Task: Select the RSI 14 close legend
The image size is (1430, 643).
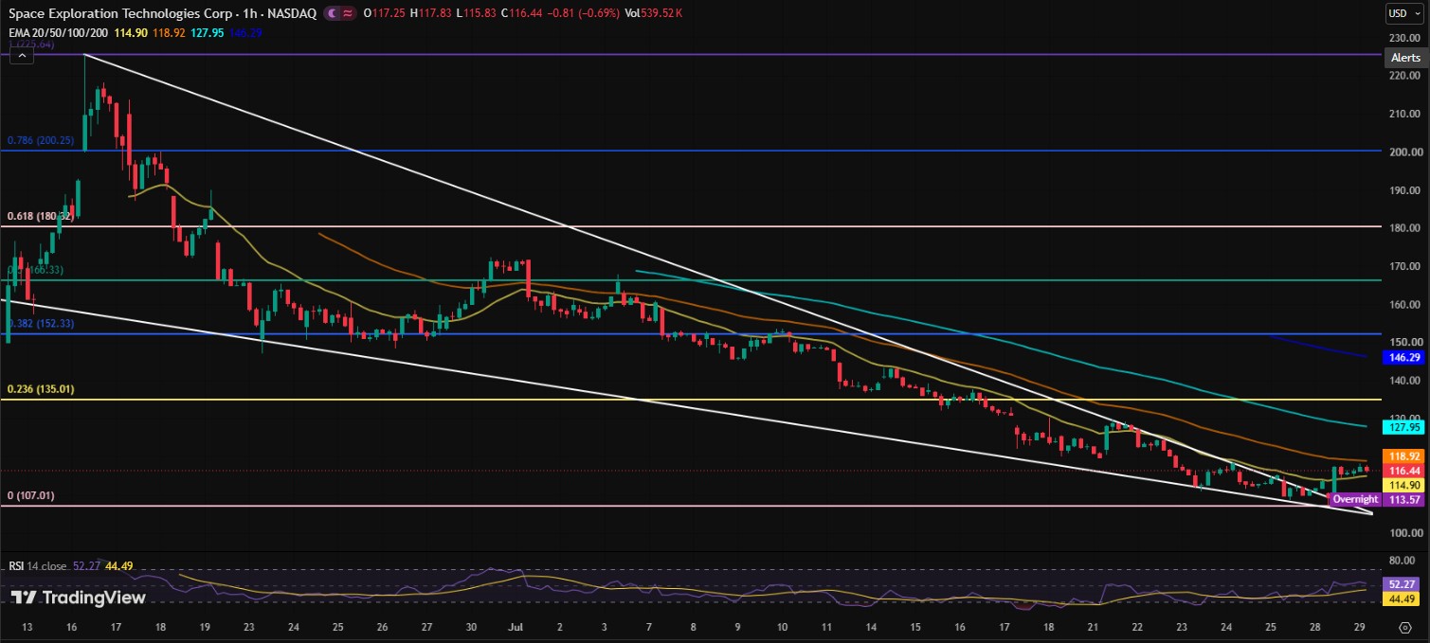Action: pos(38,566)
